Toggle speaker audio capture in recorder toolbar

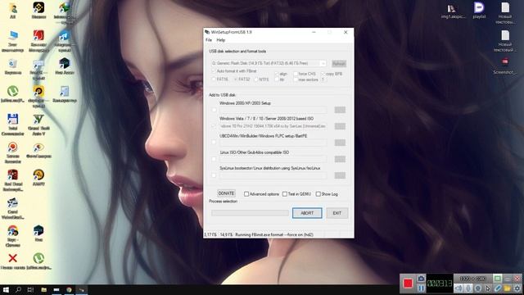(458, 288)
